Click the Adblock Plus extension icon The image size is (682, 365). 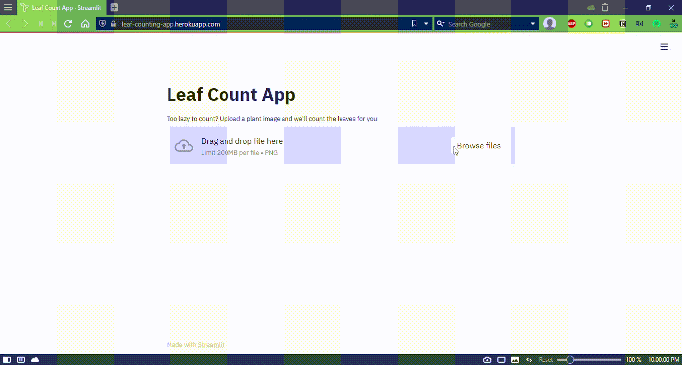point(571,24)
